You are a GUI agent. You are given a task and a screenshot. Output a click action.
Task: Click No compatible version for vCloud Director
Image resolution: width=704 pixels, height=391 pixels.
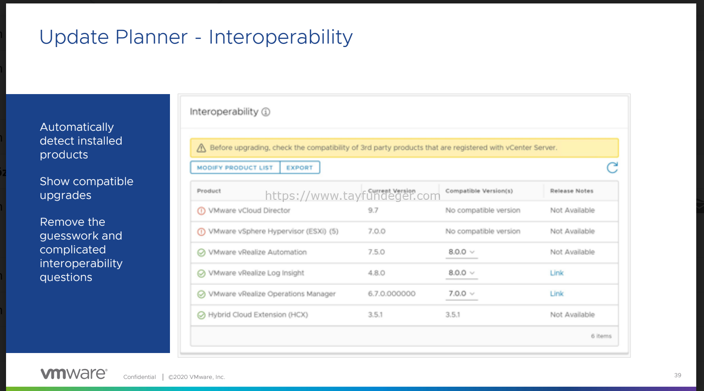click(483, 210)
